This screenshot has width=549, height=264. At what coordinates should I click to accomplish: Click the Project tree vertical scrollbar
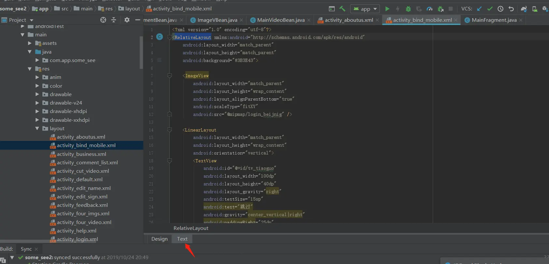point(141,52)
